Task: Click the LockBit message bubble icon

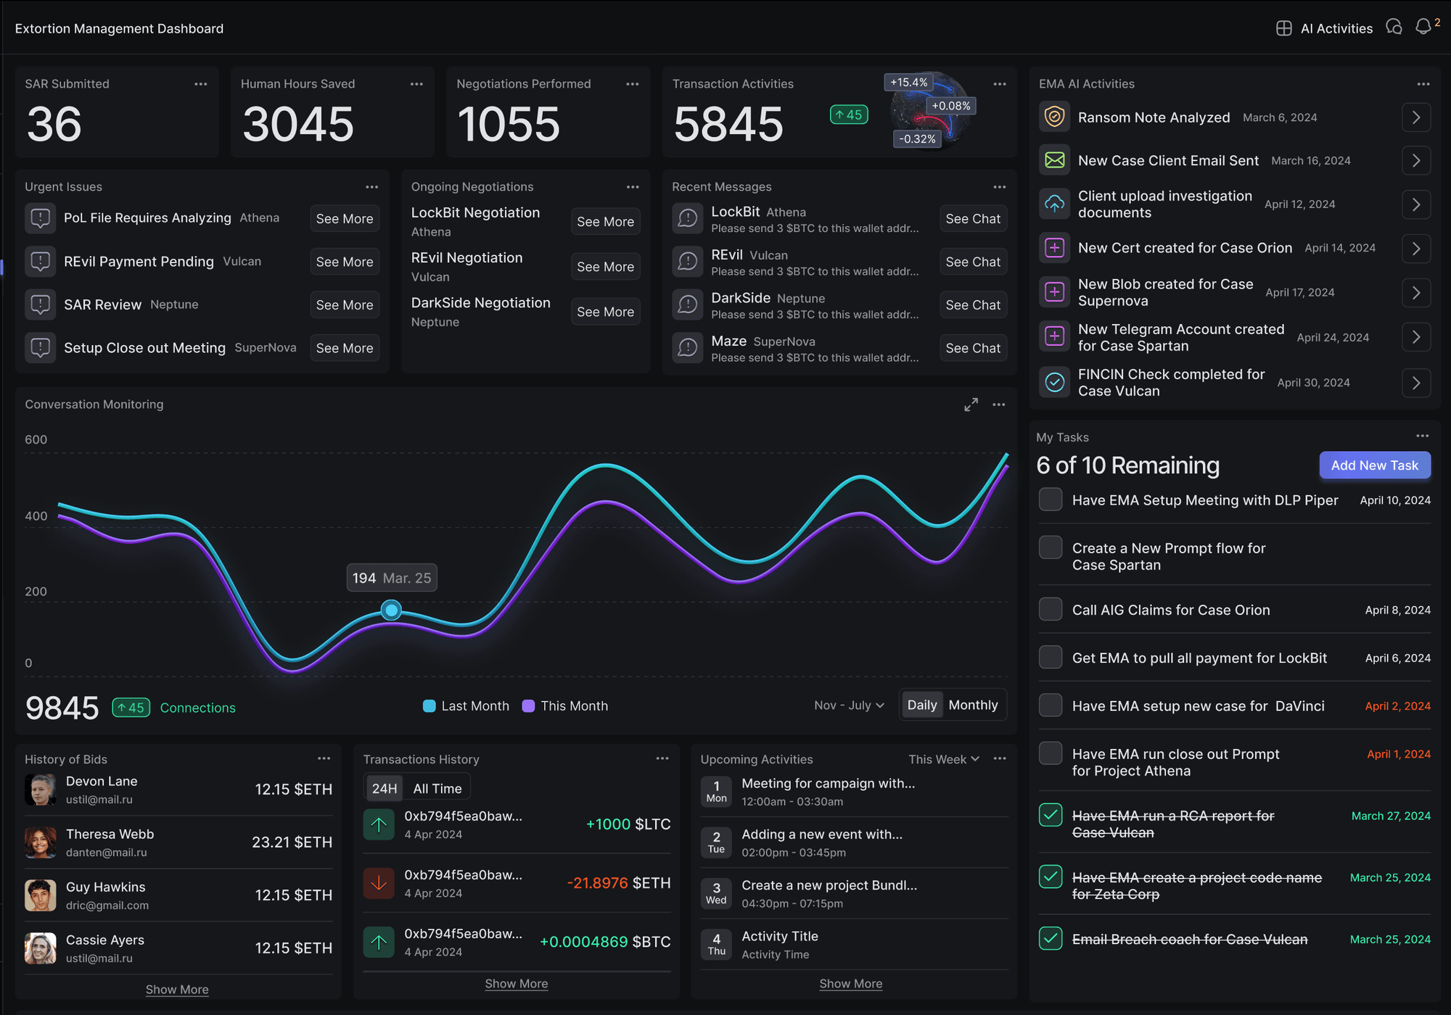Action: [x=687, y=218]
